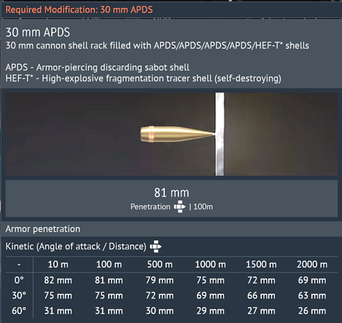
Task: Click the brass shell in the animation
Action: coord(178,134)
